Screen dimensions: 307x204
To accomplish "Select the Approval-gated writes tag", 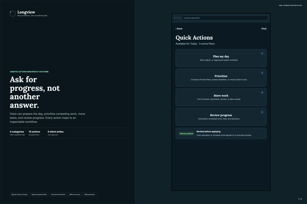I will (39, 195).
